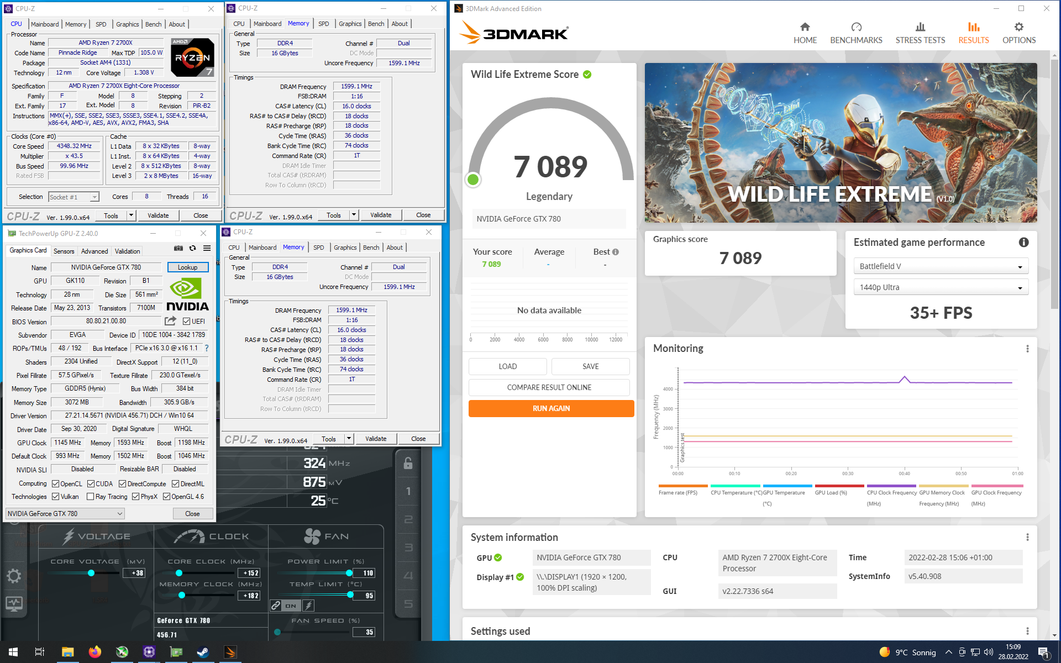Toggle the Vulkan checkbox in GPU-Z
The image size is (1061, 663).
point(55,496)
